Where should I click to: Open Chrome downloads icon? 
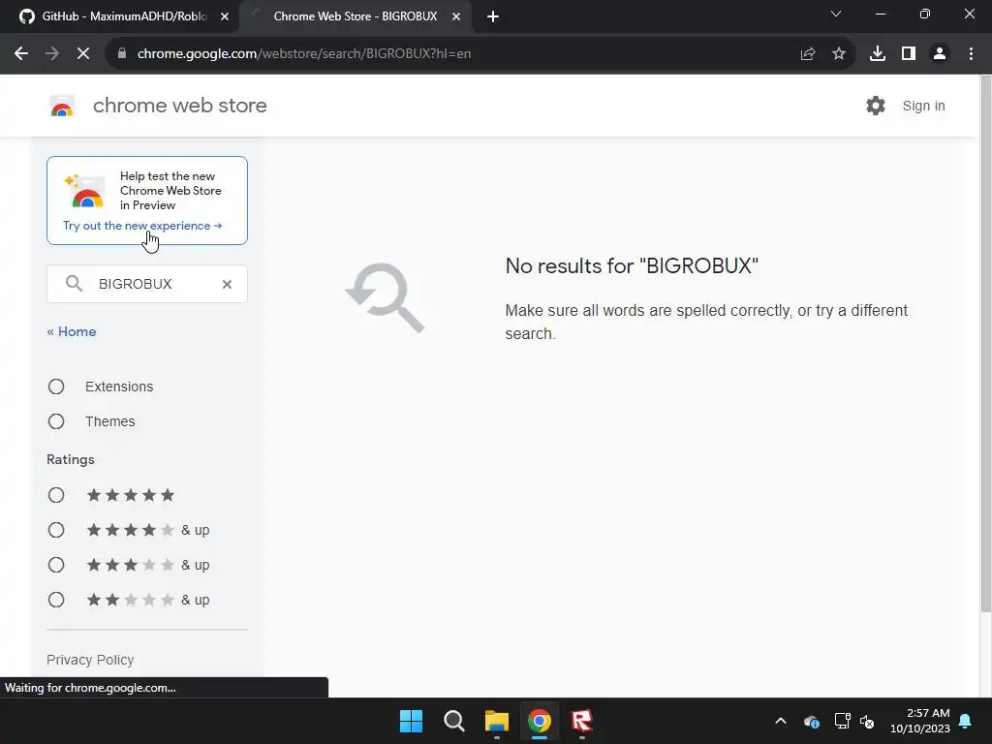[x=878, y=54]
